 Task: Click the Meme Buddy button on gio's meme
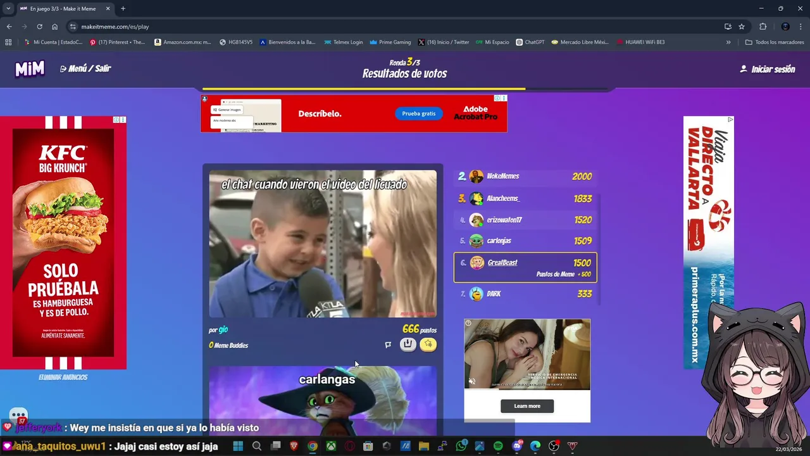[408, 344]
